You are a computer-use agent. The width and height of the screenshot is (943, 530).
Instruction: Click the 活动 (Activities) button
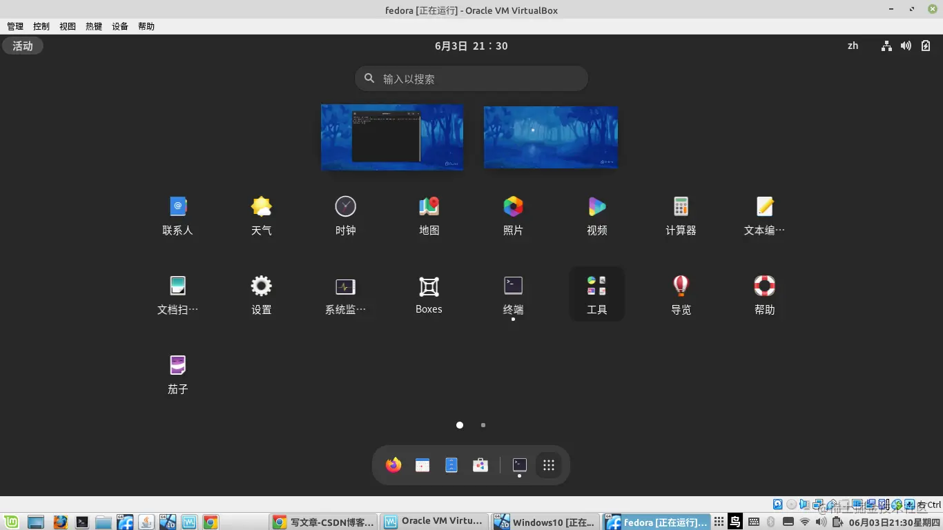tap(23, 46)
